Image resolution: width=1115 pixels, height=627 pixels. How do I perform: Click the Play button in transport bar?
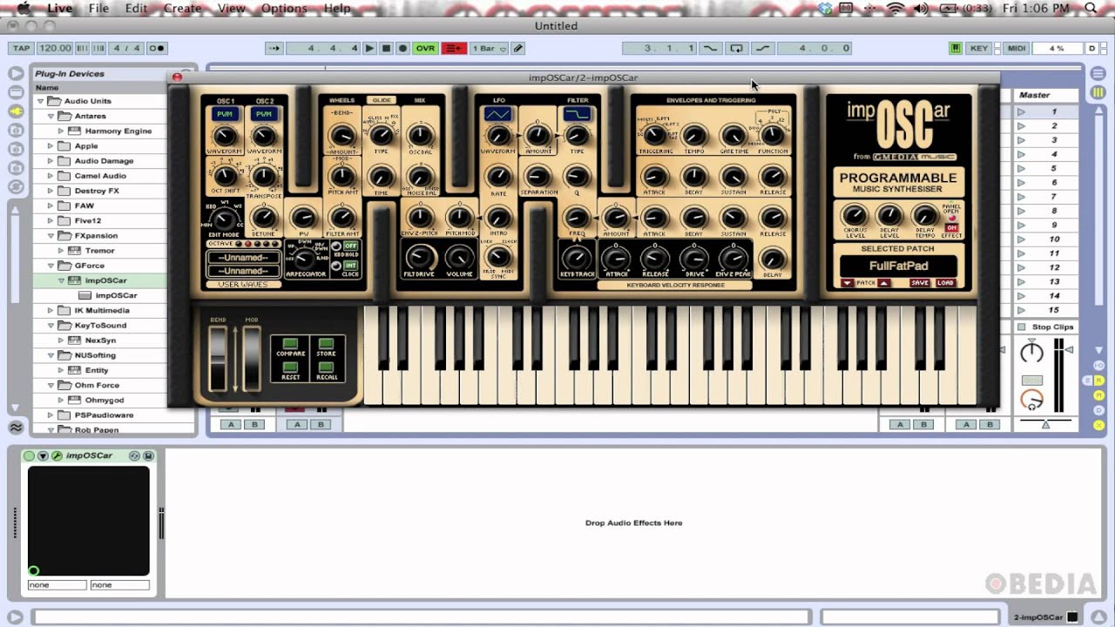click(x=369, y=49)
